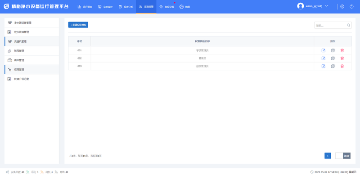Click the platform logo icon
This screenshot has width=360, height=175.
(7, 6)
